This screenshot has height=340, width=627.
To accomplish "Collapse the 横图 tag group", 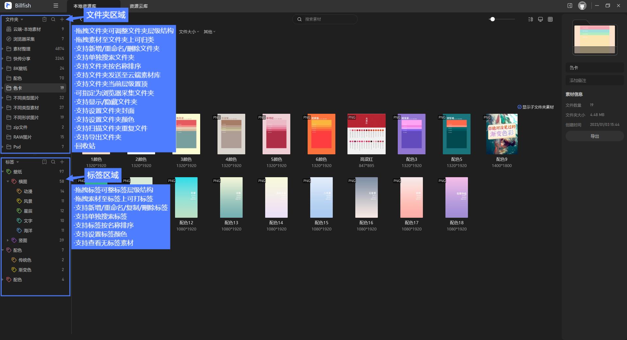I will click(x=8, y=181).
